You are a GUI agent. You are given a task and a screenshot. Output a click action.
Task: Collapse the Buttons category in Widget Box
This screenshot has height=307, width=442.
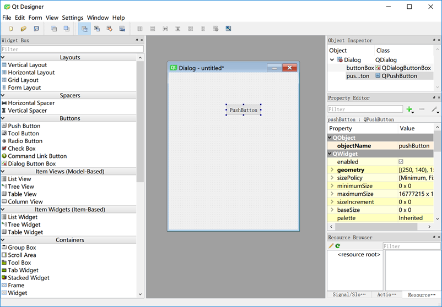3,118
